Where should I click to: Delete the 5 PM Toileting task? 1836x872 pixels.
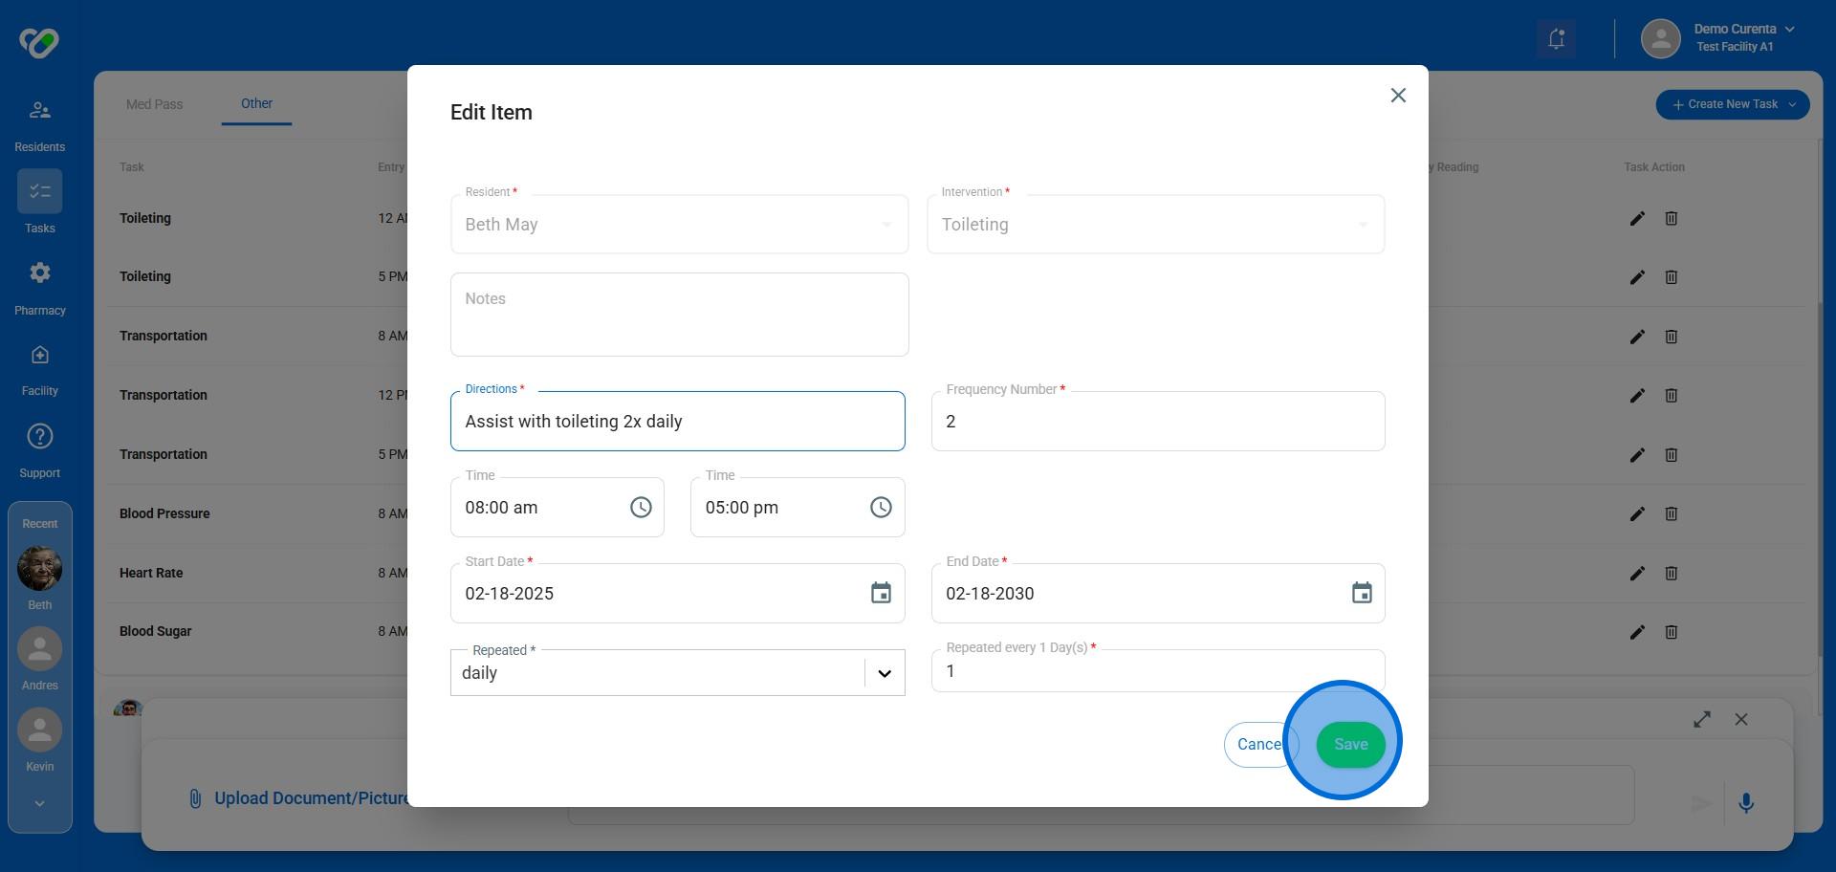pos(1671,277)
